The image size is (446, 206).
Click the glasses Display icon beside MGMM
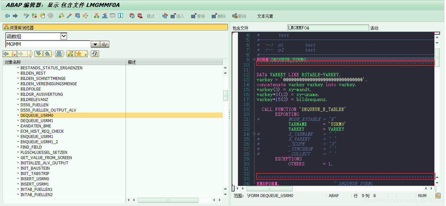tap(105, 44)
